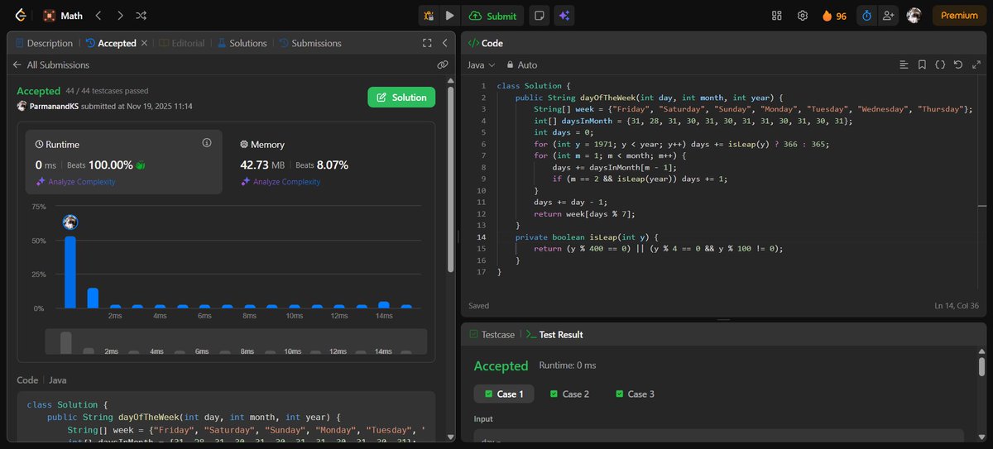Click the '42.73 MB' memory value
This screenshot has height=449, width=993.
point(264,165)
